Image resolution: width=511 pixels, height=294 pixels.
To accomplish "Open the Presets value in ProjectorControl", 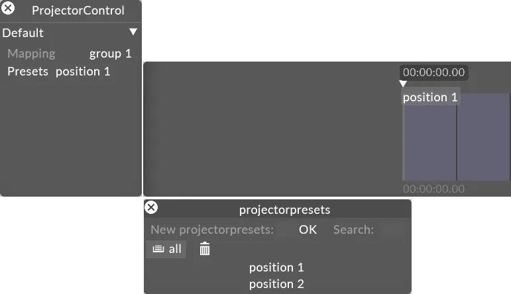I will click(x=83, y=71).
